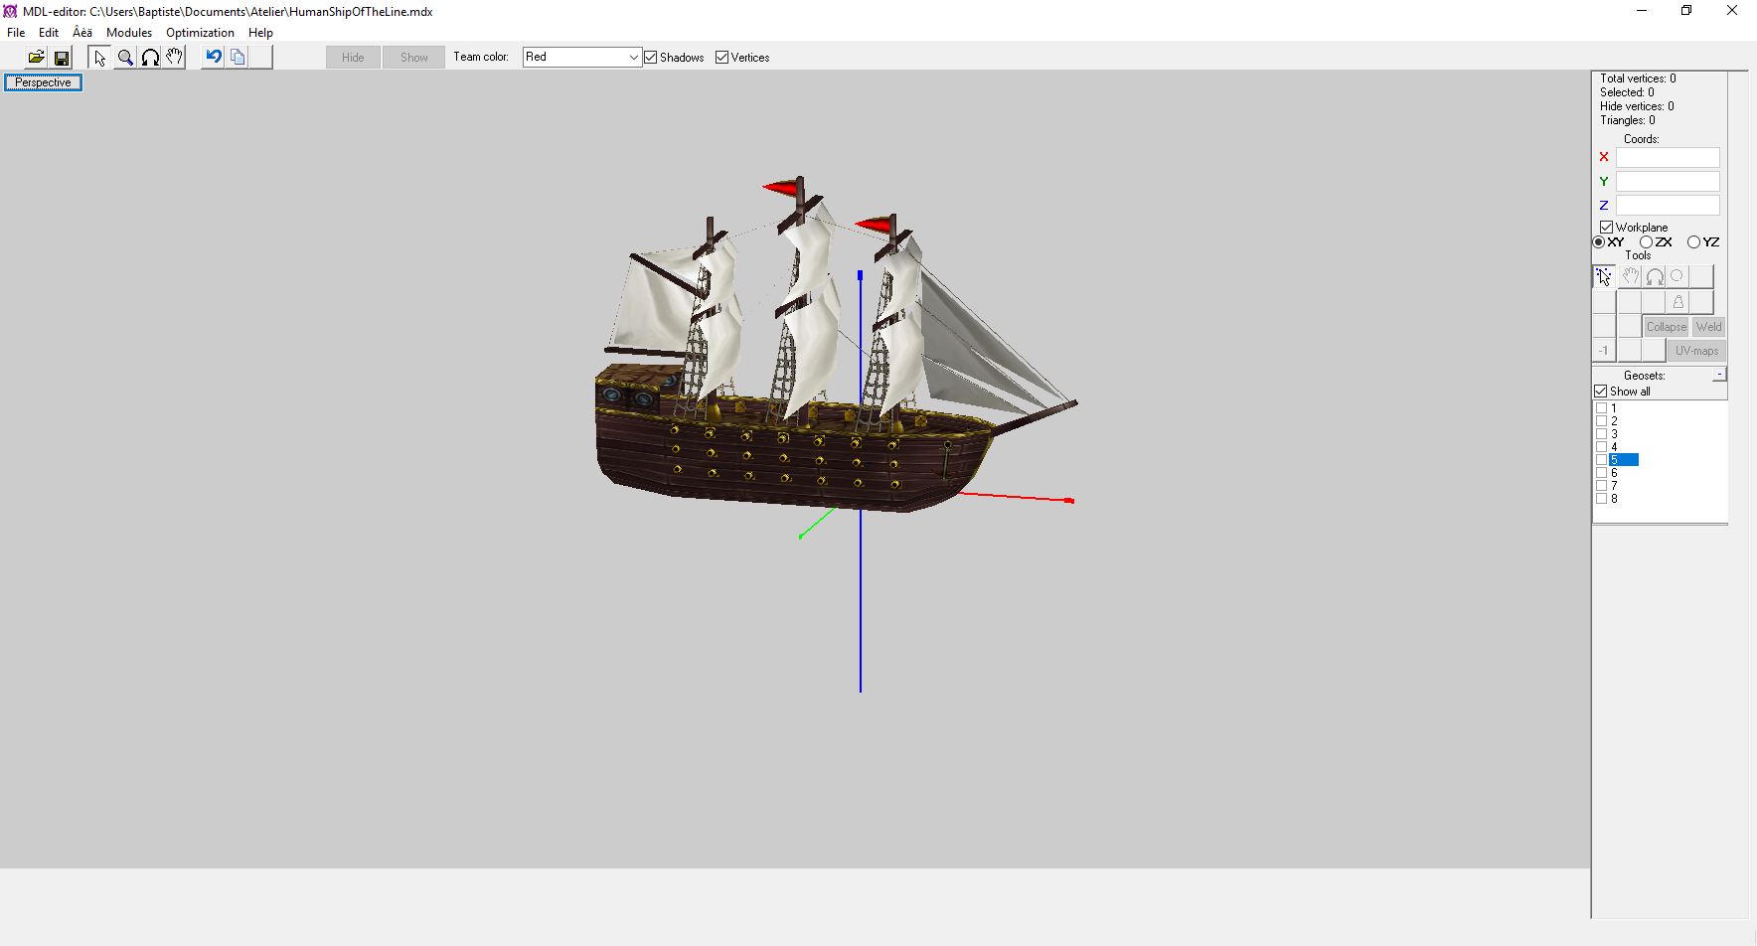
Task: Open a model file with the folder icon
Action: point(36,58)
